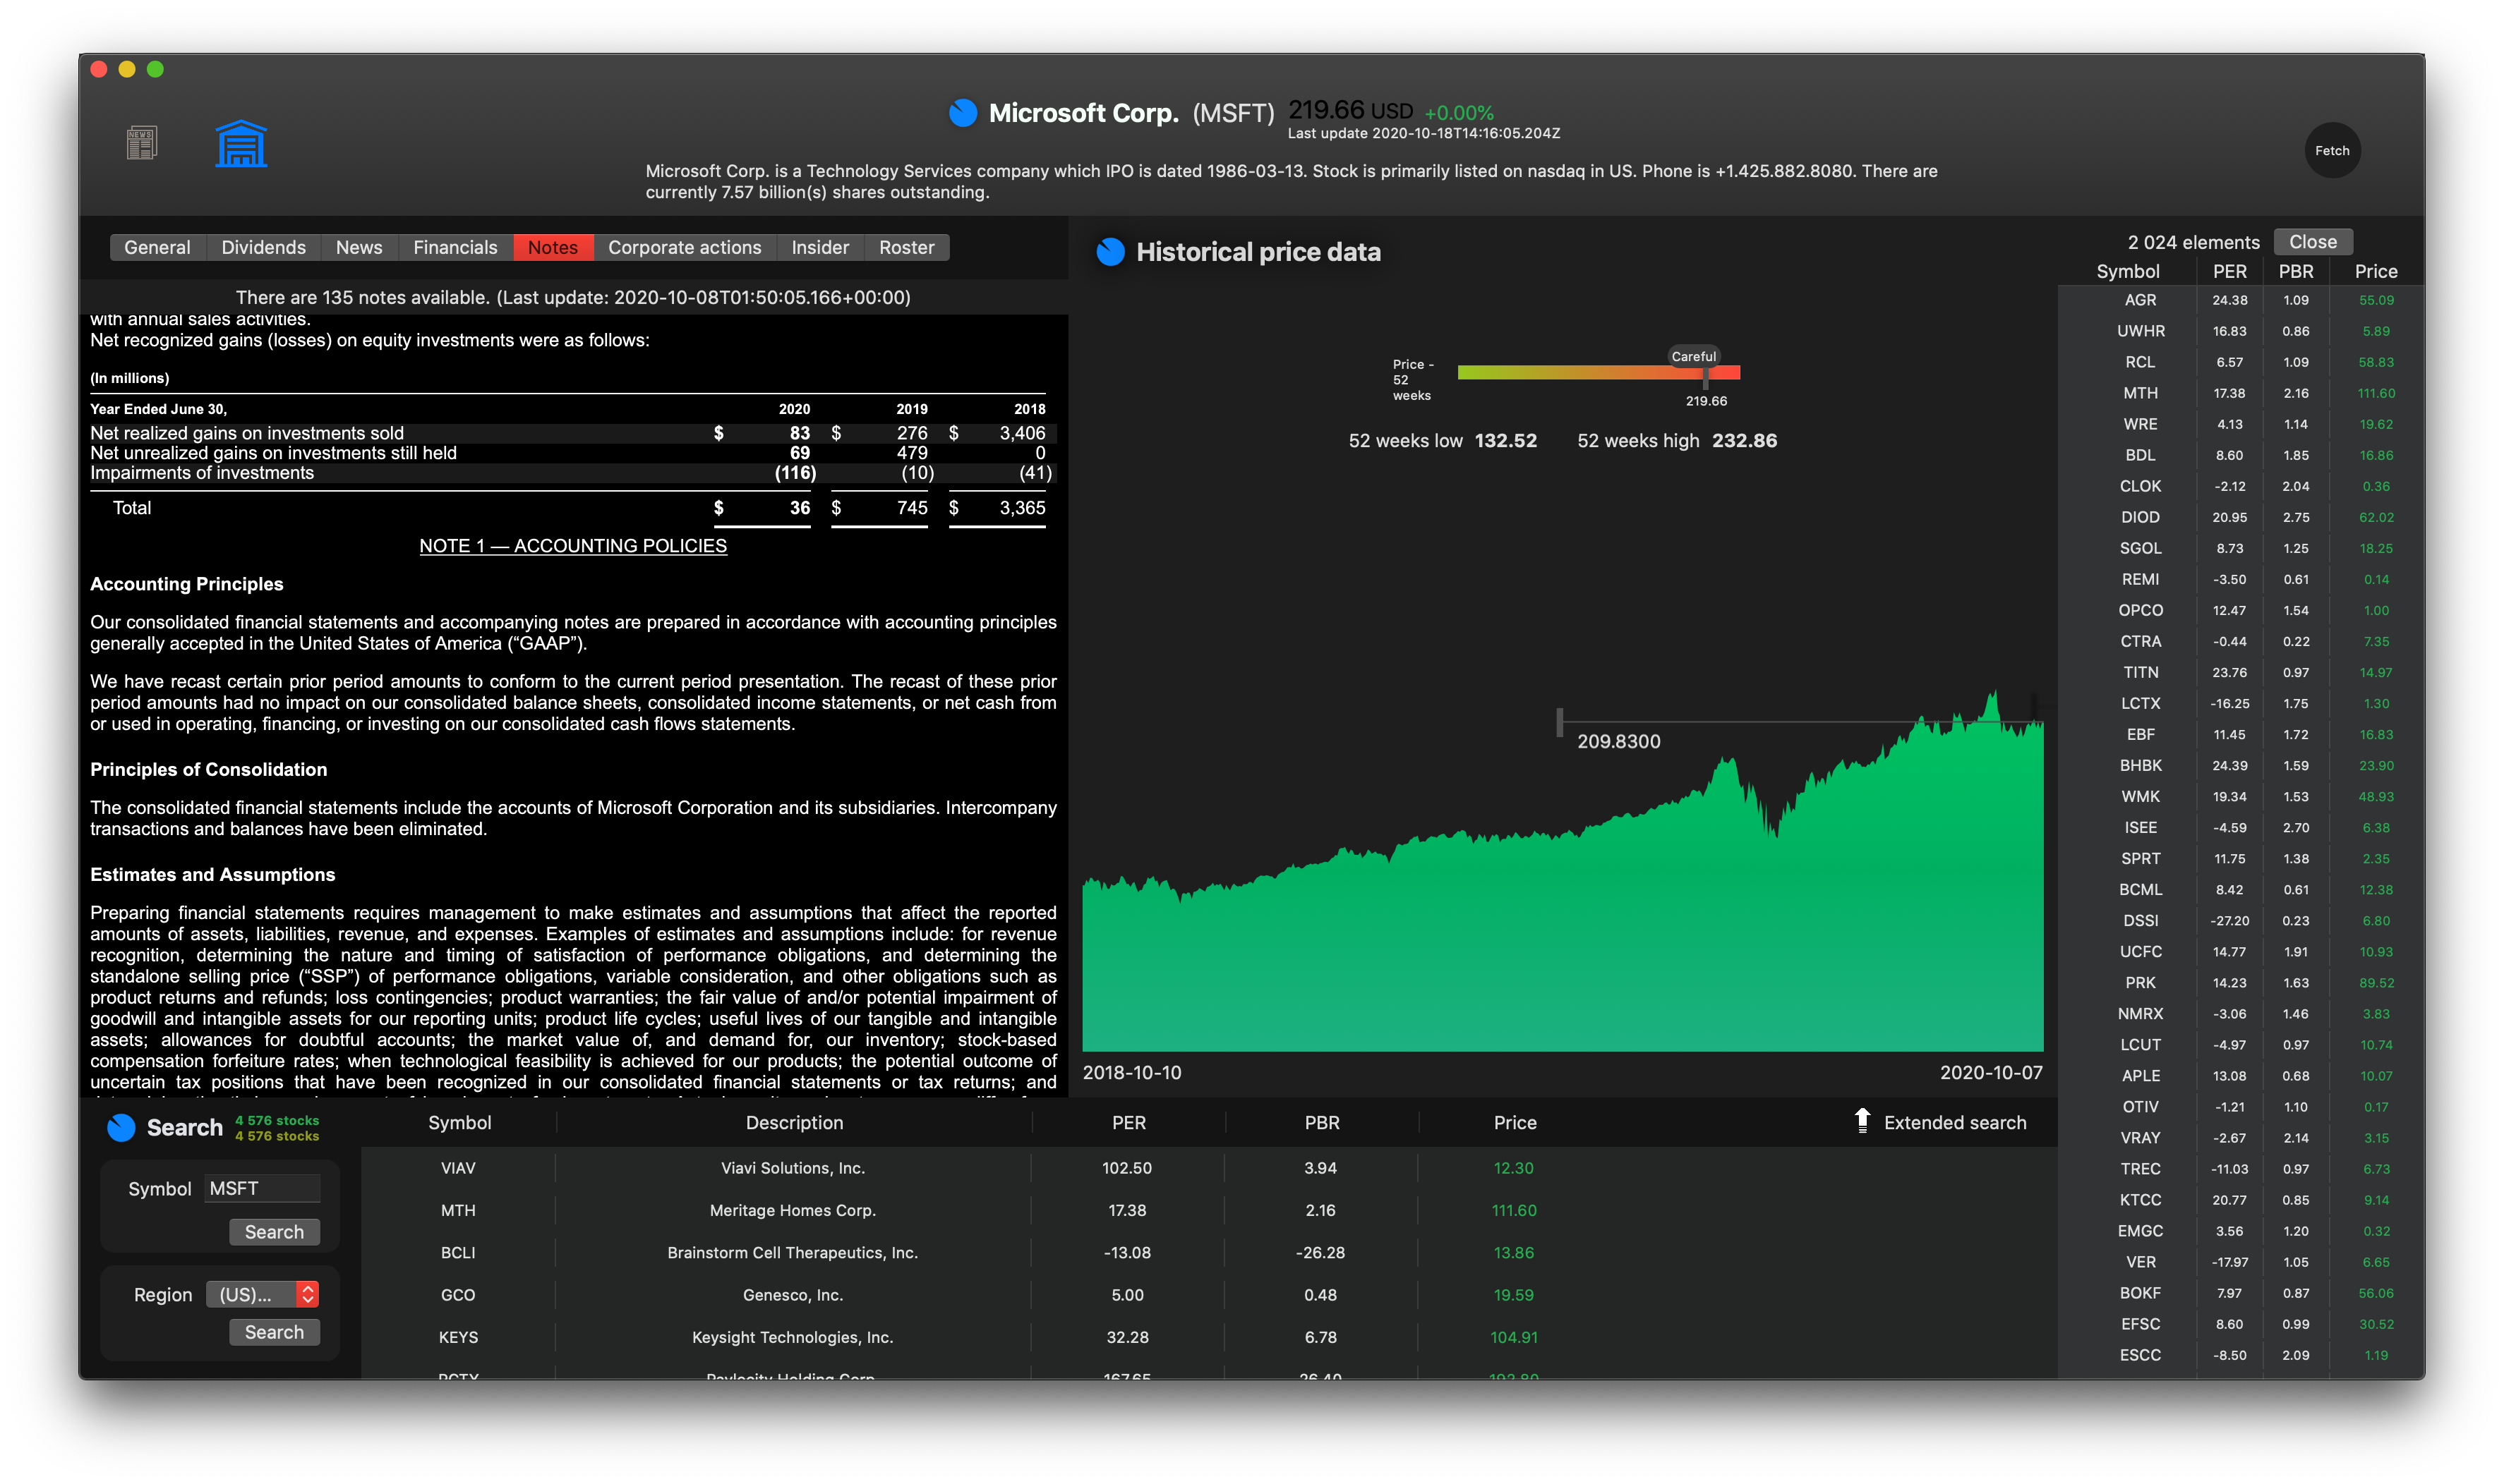Select UWHR in the right symbol list

2241,331
